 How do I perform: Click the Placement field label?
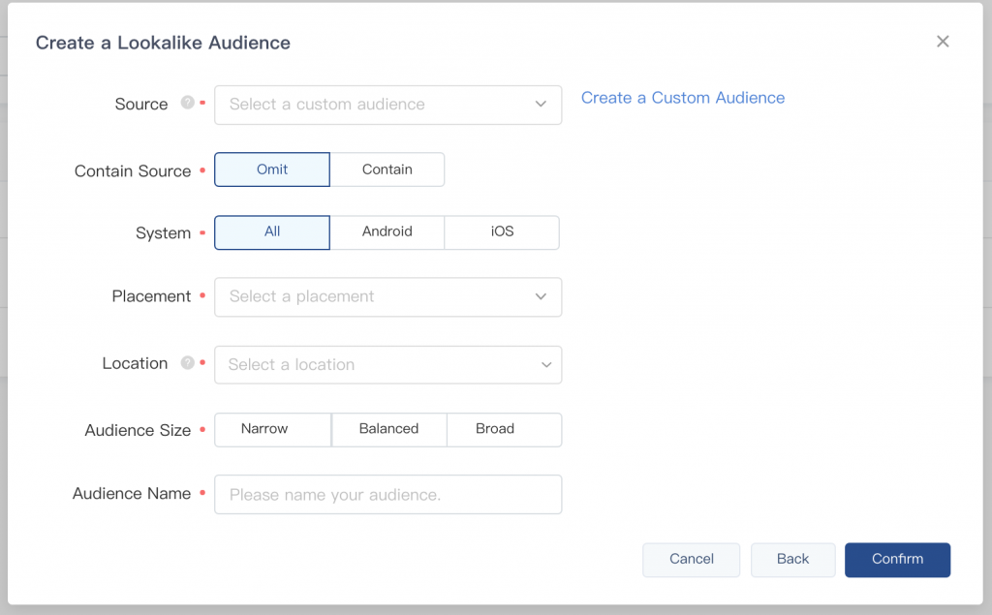[x=151, y=296]
